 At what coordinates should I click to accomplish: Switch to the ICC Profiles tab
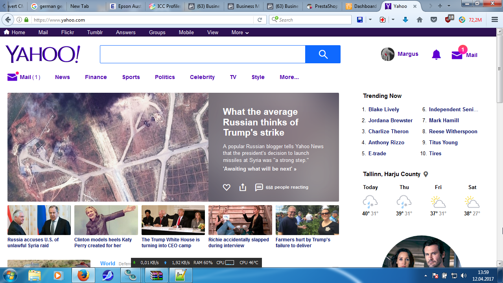coord(164,6)
